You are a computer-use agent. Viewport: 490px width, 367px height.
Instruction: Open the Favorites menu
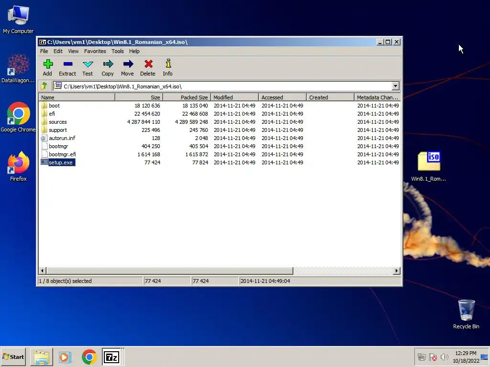(x=95, y=51)
